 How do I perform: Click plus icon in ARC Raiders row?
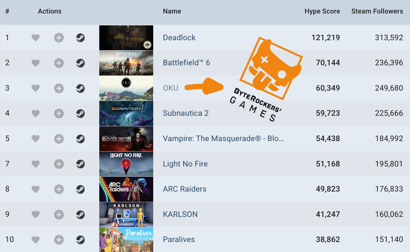click(59, 189)
